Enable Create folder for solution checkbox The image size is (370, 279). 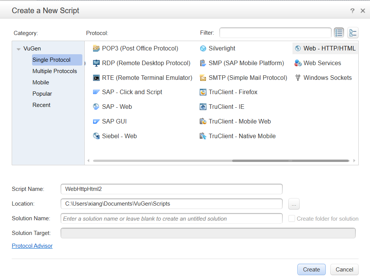pyautogui.click(x=292, y=219)
